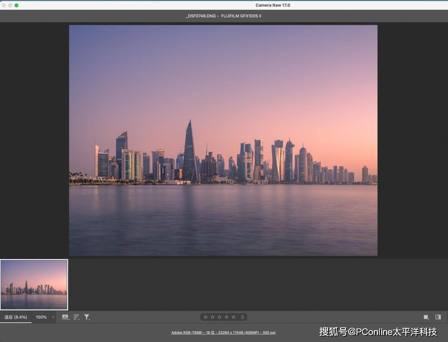Viewport: 448px width, 342px height.
Task: Toggle the before/after comparison view icon
Action: pos(438,317)
